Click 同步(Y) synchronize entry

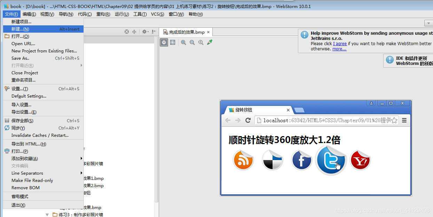[x=44, y=128]
